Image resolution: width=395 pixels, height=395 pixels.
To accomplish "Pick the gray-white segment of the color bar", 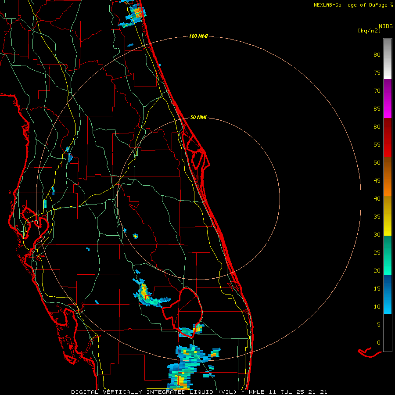I will pyautogui.click(x=388, y=59).
